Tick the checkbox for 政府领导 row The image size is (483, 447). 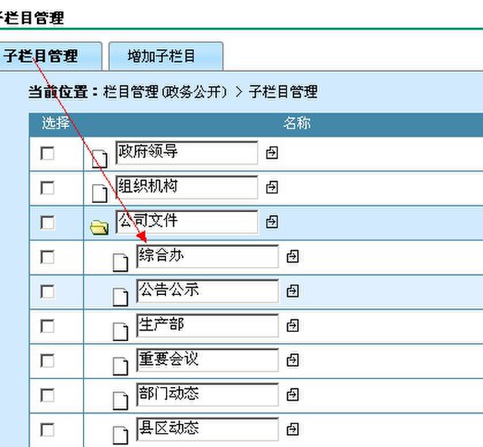[47, 153]
